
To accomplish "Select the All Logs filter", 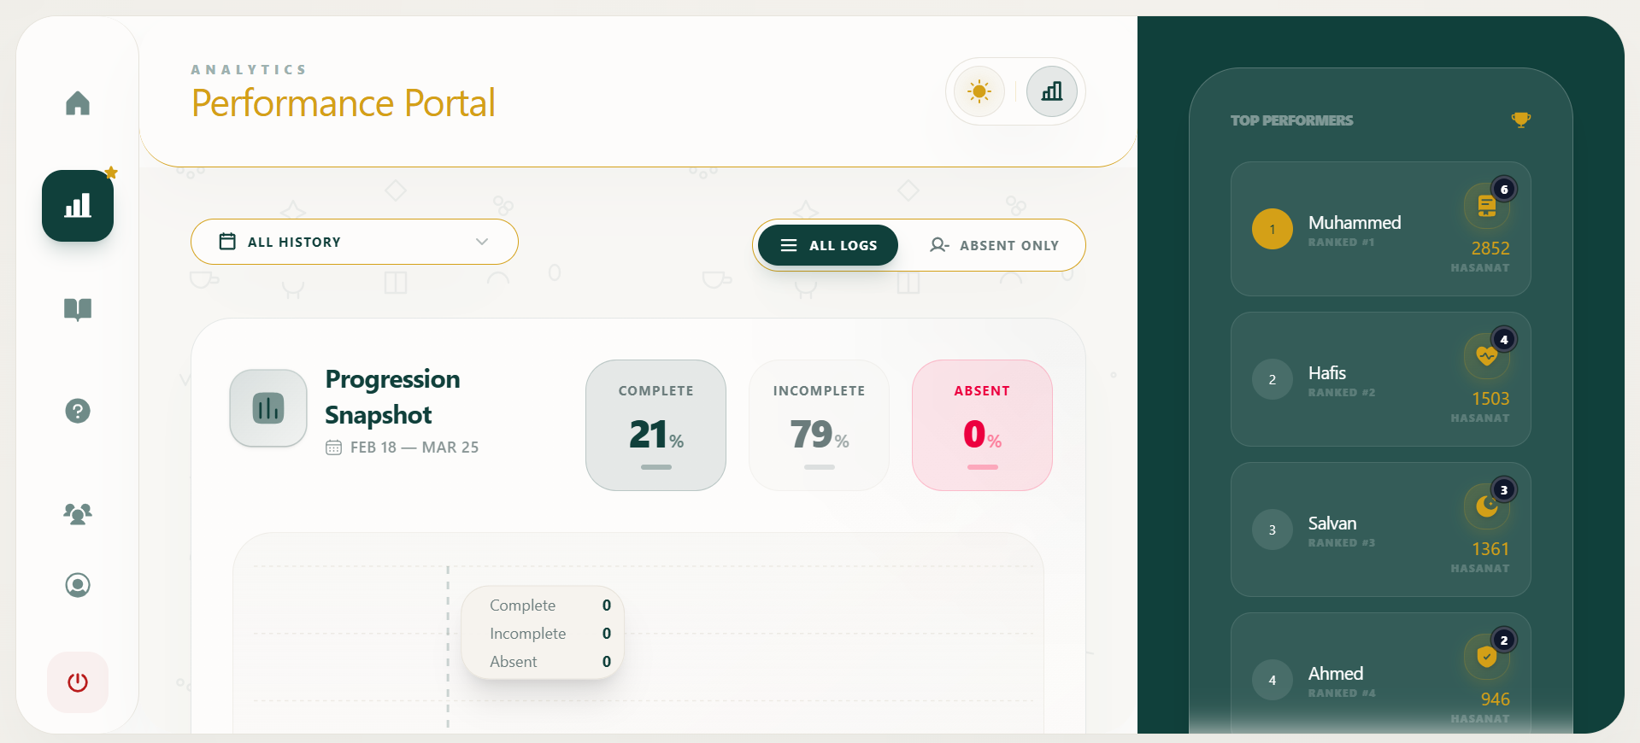I will pyautogui.click(x=828, y=245).
